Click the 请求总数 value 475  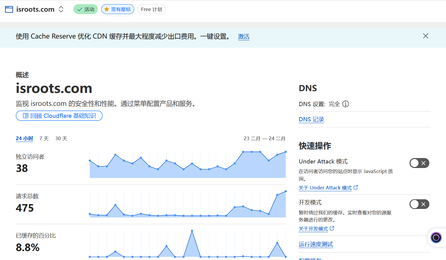coord(25,208)
